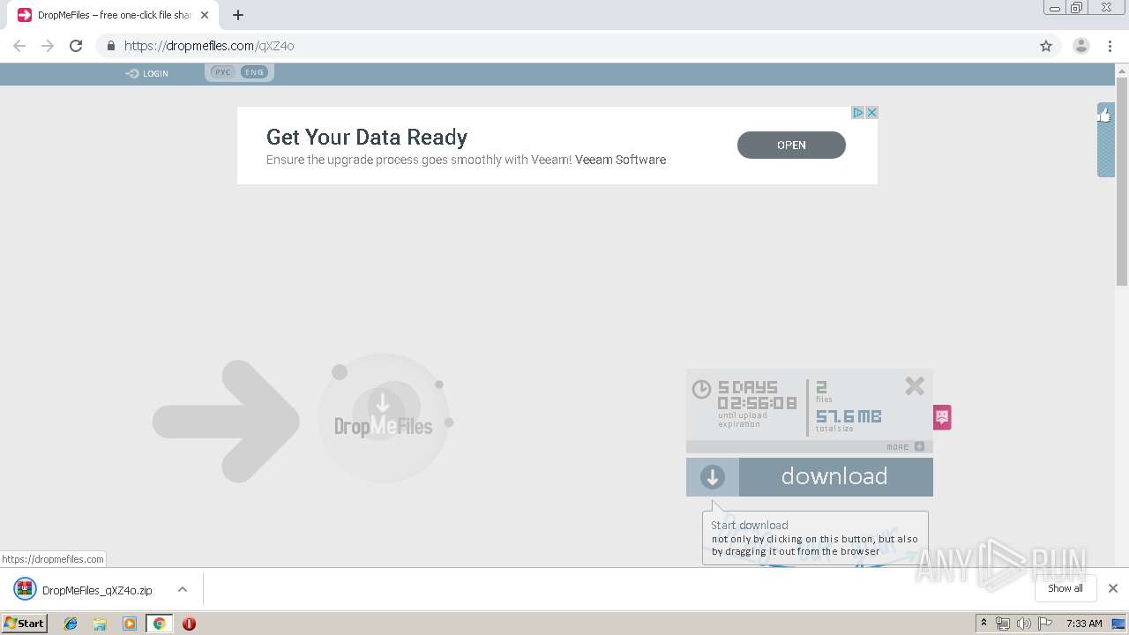This screenshot has height=635, width=1129.
Task: Open the Chrome three-dot menu
Action: [1110, 46]
